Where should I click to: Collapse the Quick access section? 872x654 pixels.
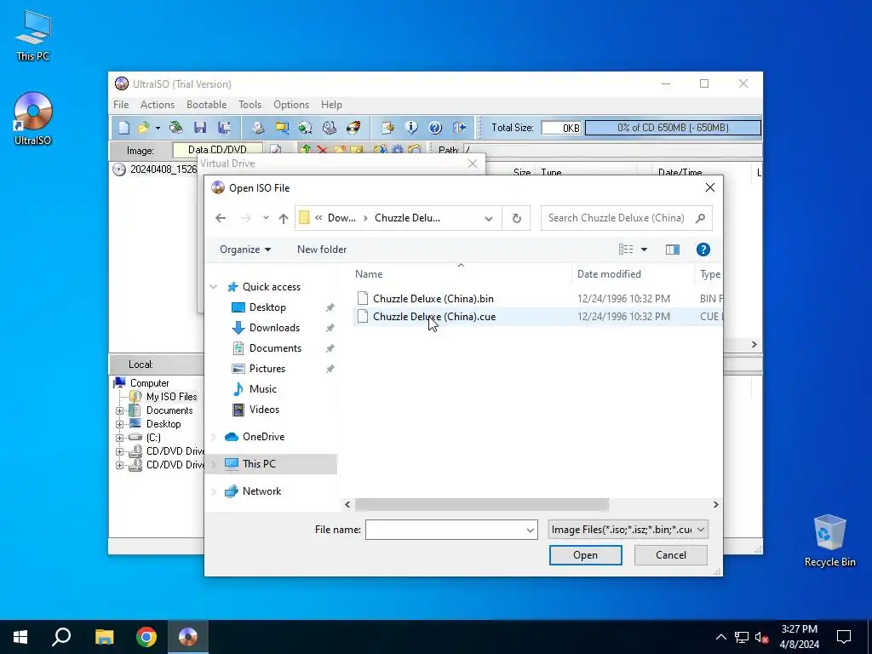tap(214, 287)
